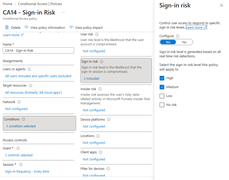Open View policy information eye icon

(x=26, y=27)
